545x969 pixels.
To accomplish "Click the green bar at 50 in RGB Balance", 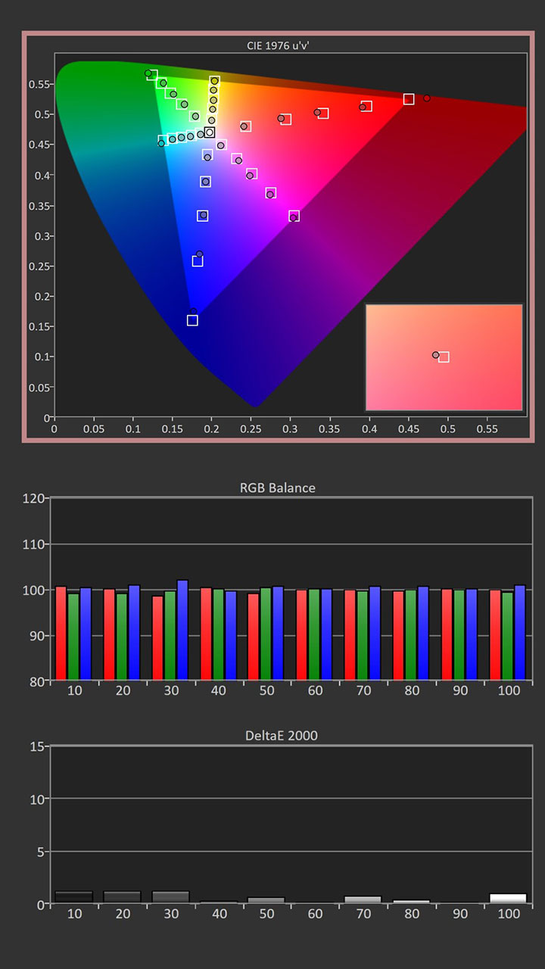I will pos(265,634).
